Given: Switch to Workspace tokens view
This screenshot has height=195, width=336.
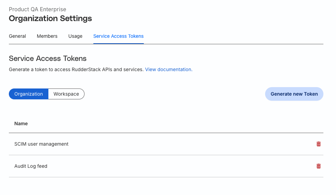Looking at the screenshot, I should click(x=66, y=94).
